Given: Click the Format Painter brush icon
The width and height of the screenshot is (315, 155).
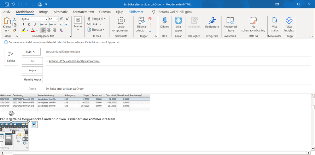Looking at the screenshot, I should (15, 30).
